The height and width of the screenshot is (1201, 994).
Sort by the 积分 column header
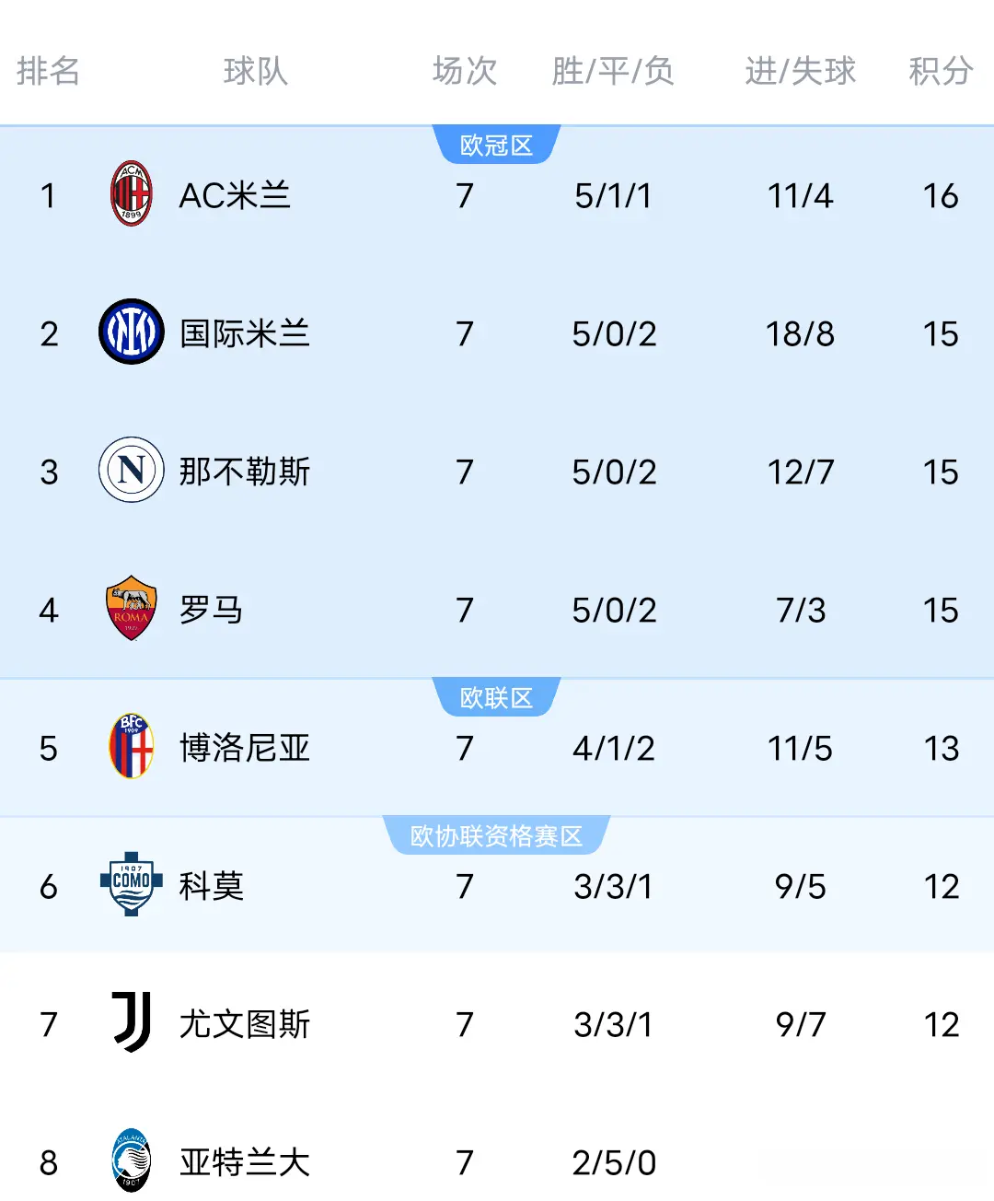tap(941, 72)
